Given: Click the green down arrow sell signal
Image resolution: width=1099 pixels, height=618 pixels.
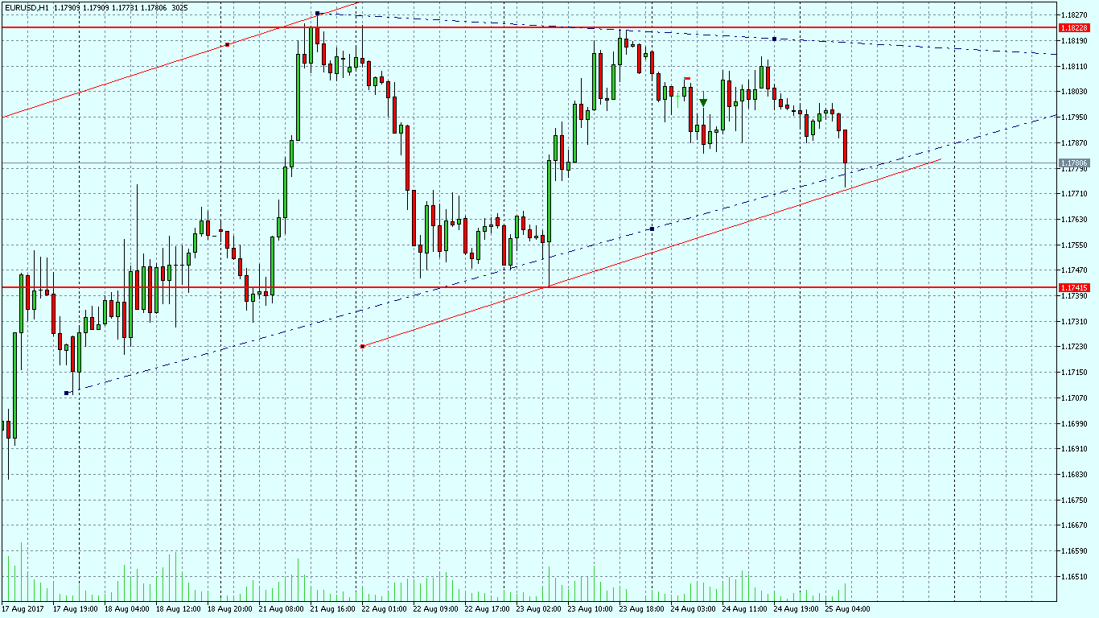Looking at the screenshot, I should click(703, 102).
